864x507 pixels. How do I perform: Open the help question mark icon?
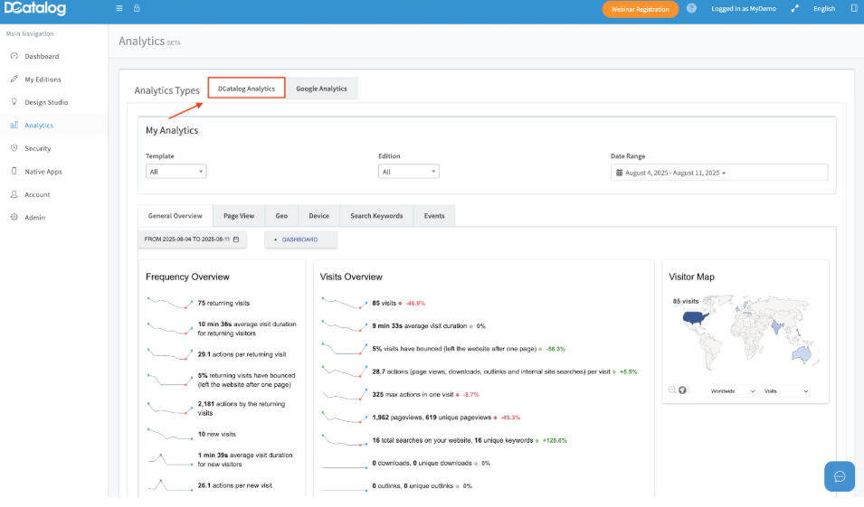point(691,9)
